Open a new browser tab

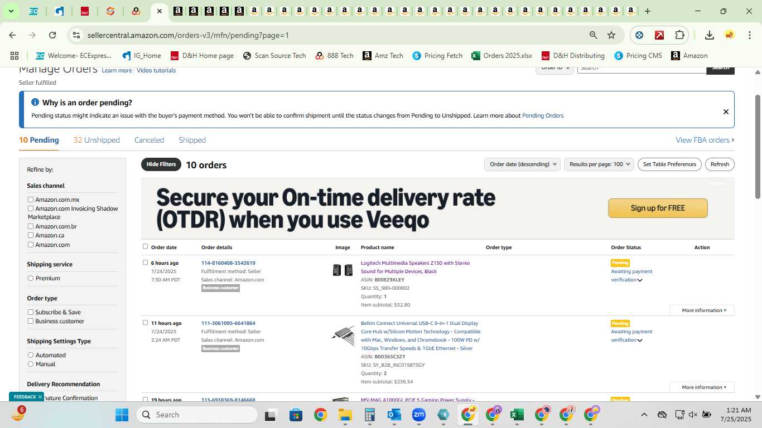point(647,11)
